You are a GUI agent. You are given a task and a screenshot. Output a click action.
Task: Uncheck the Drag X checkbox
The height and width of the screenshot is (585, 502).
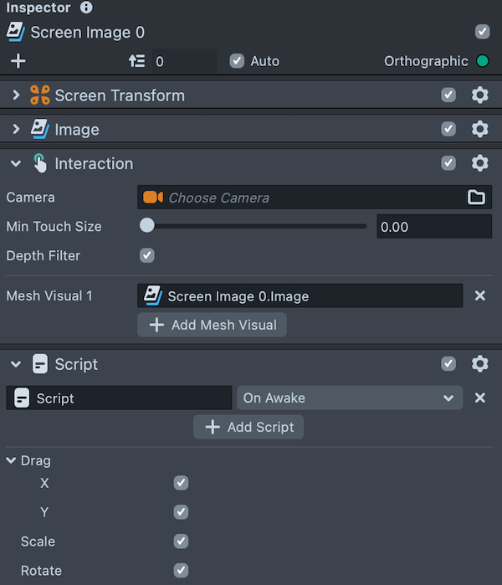coord(181,483)
